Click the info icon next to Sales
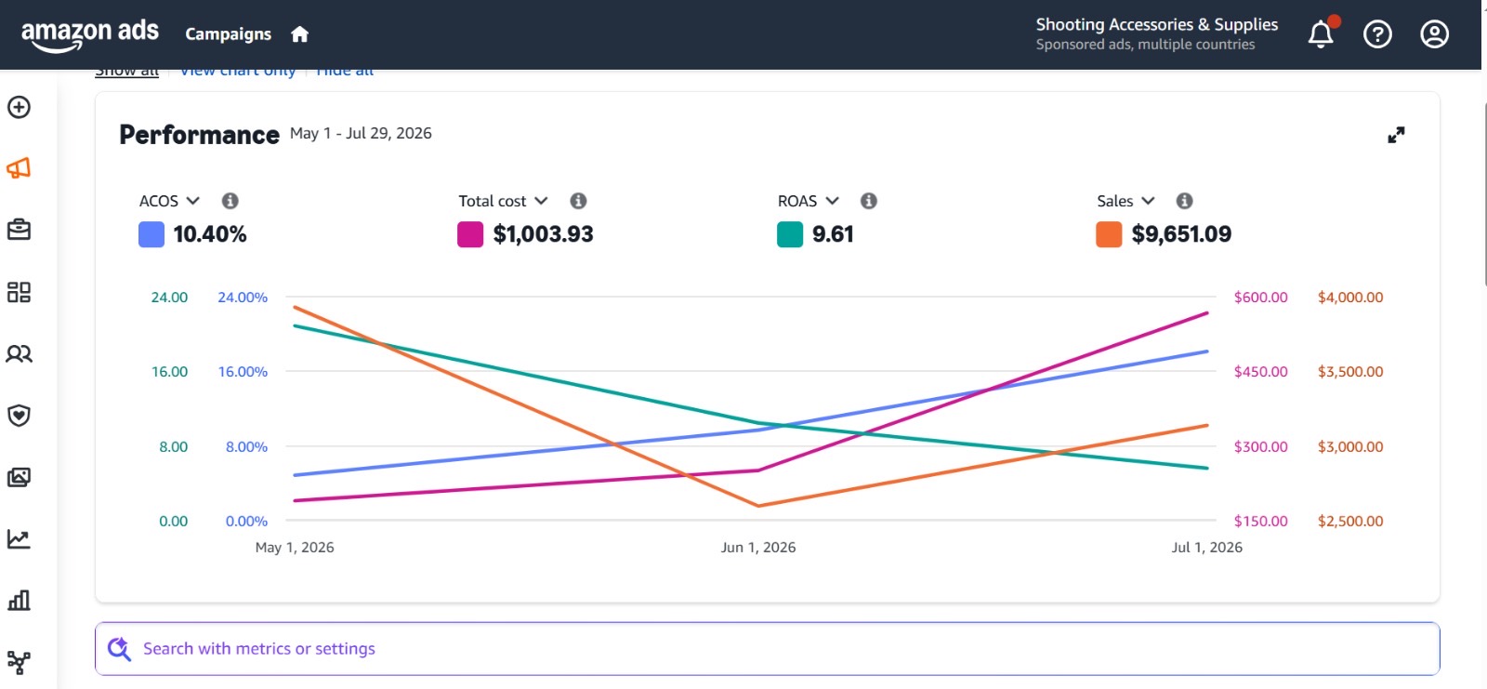 (1184, 201)
